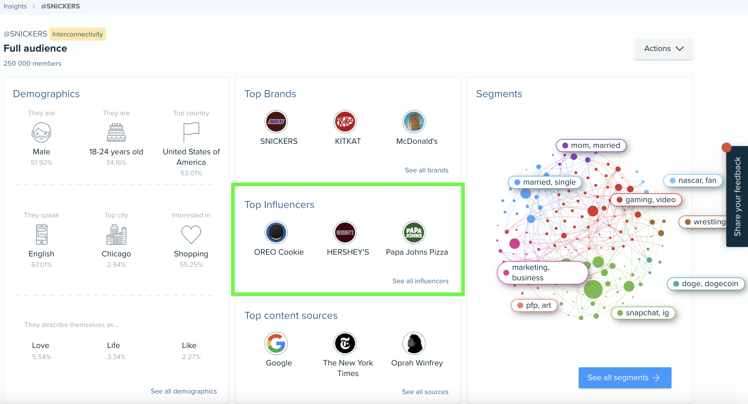The height and width of the screenshot is (404, 748).
Task: Expand the Actions dropdown
Action: coord(663,49)
